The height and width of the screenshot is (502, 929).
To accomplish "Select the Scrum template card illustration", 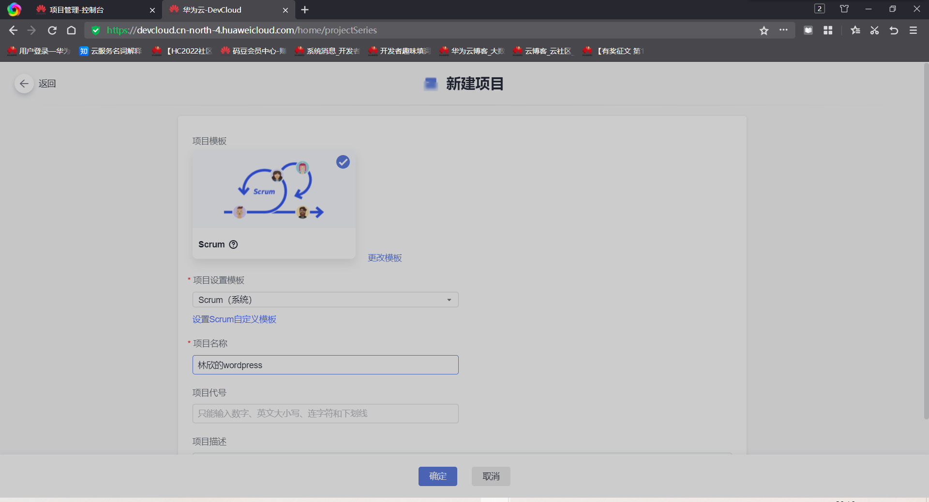I will 274,190.
